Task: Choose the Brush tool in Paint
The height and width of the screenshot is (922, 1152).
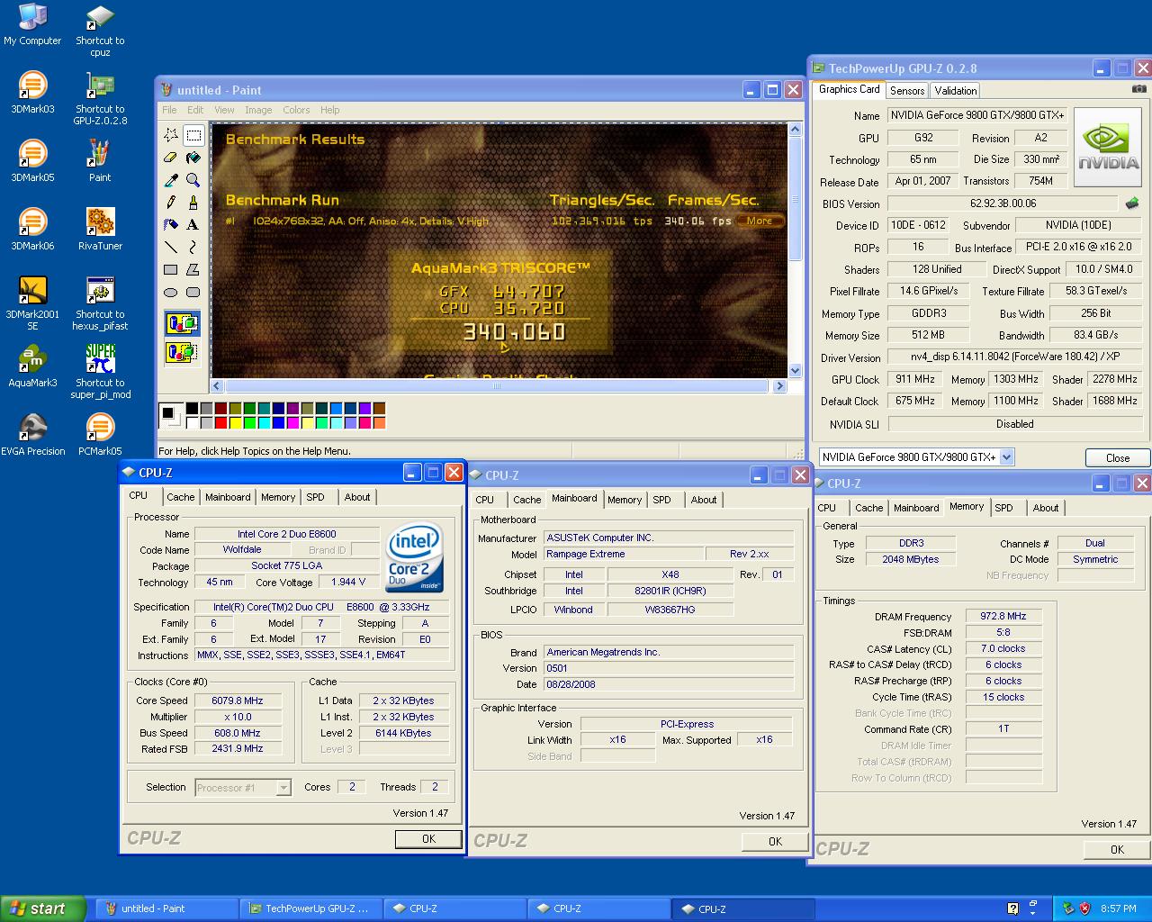Action: click(x=193, y=203)
